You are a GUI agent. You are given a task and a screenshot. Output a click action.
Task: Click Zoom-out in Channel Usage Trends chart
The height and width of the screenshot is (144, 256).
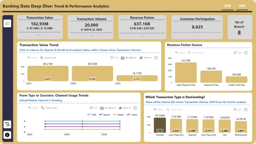49,108
